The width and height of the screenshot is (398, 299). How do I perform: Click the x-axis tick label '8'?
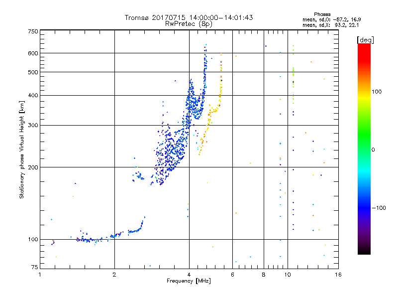[x=264, y=275]
